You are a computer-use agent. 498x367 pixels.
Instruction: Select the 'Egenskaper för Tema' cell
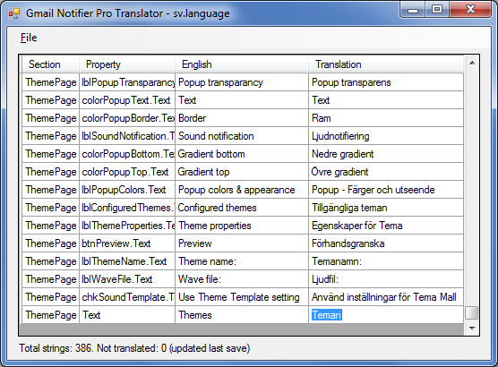[x=385, y=226]
